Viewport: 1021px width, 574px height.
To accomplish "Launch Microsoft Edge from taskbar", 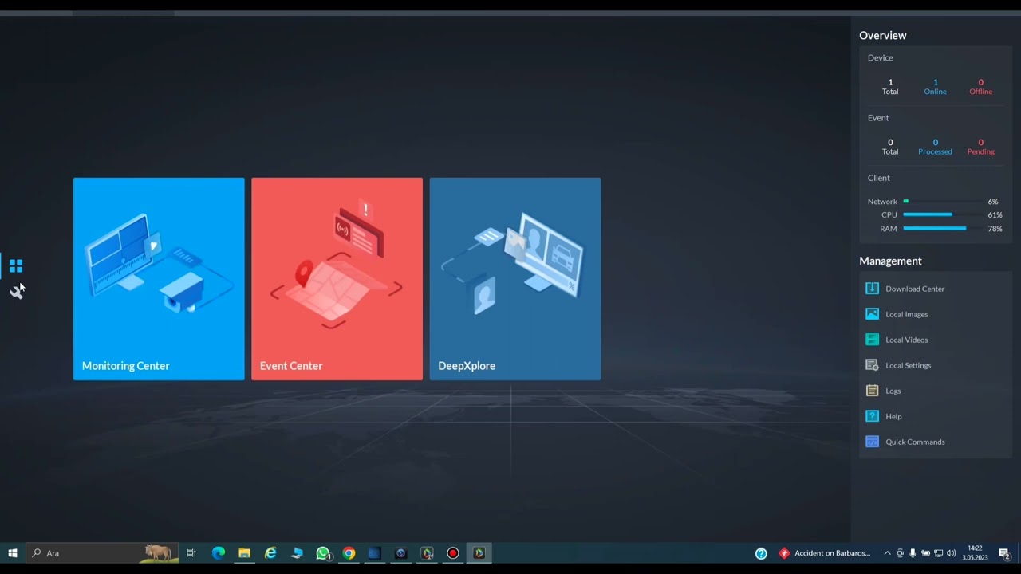I will point(218,553).
